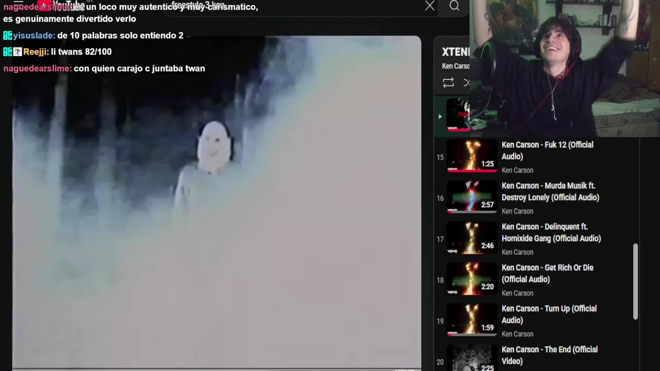Click the main video player area
Image resolution: width=660 pixels, height=371 pixels.
coord(217,202)
